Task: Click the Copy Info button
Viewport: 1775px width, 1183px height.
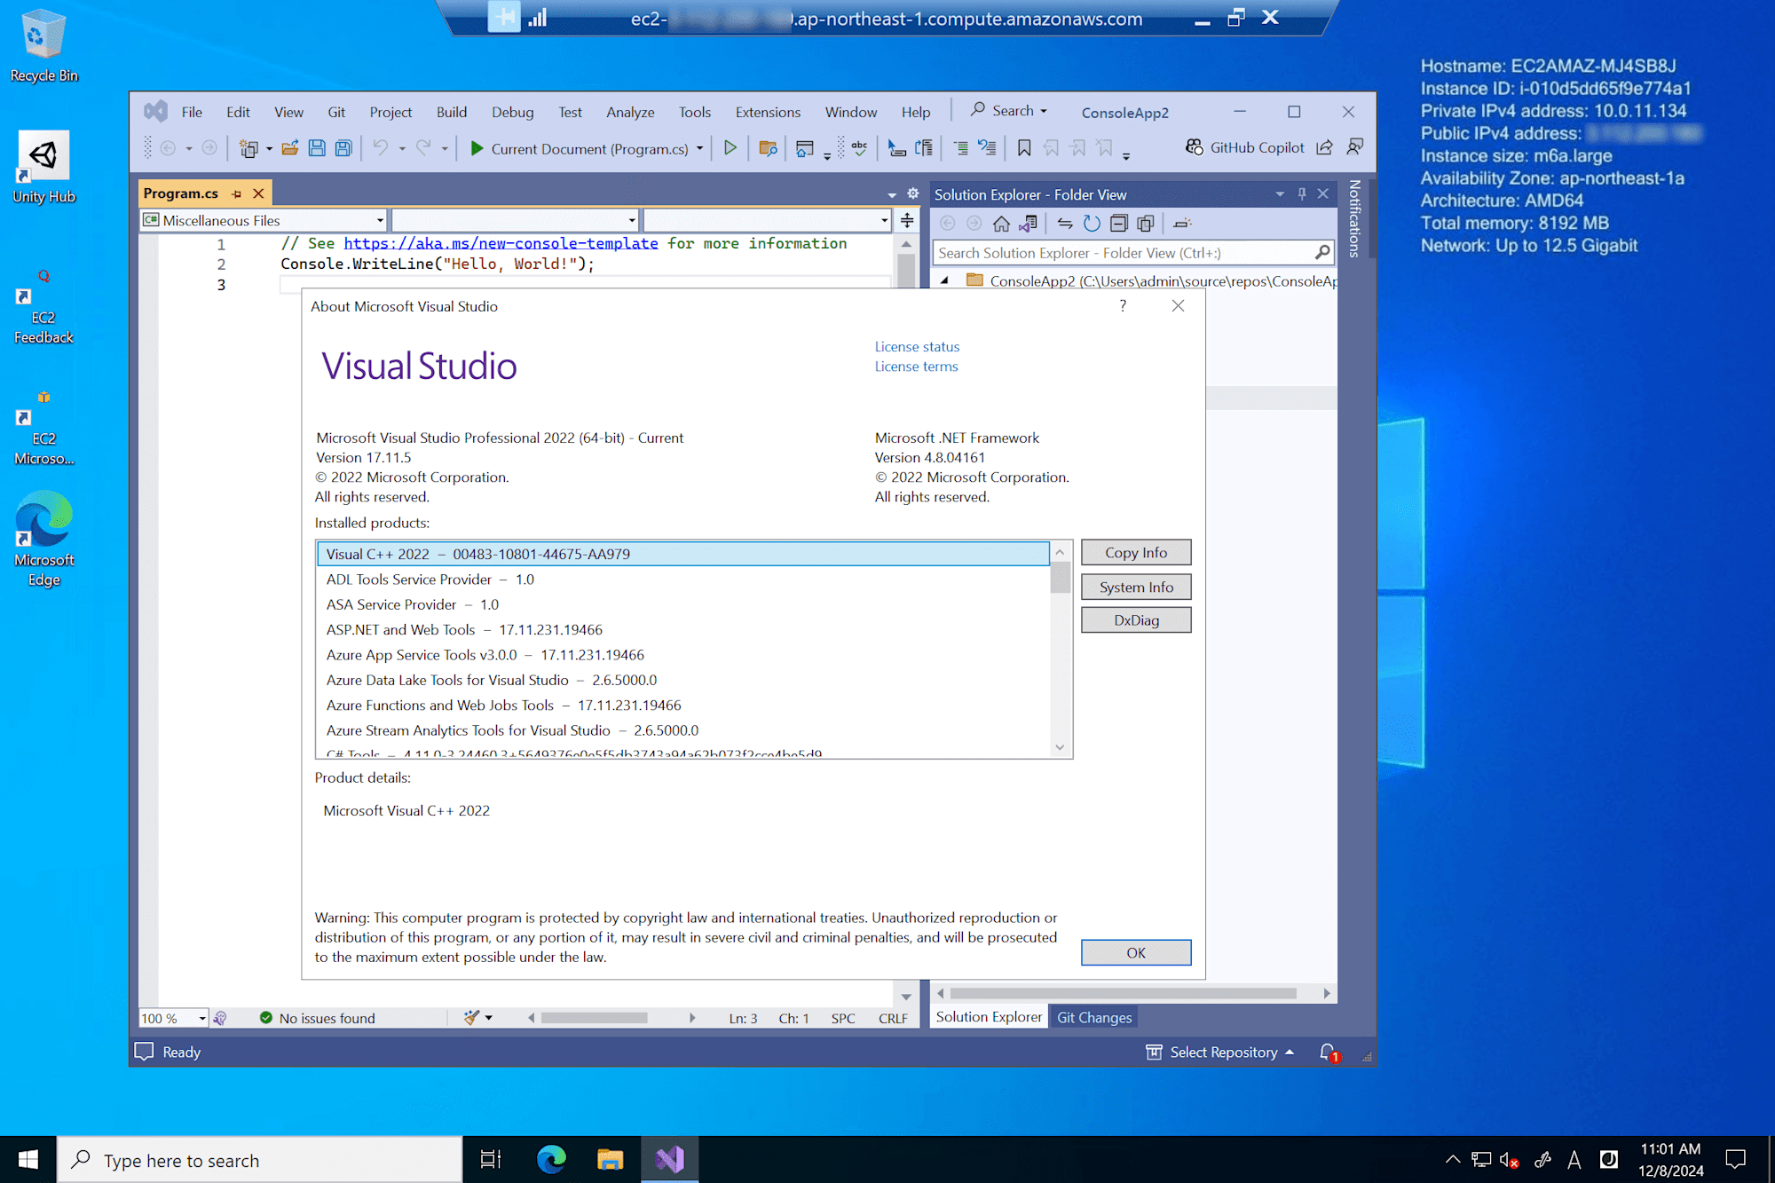Action: pos(1136,553)
